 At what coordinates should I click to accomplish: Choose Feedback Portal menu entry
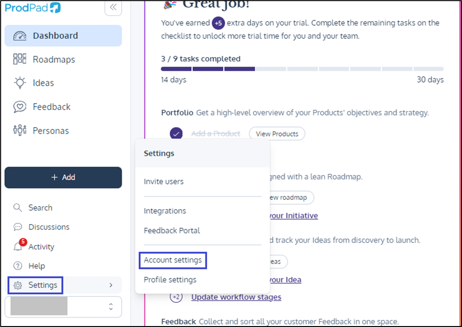[172, 231]
